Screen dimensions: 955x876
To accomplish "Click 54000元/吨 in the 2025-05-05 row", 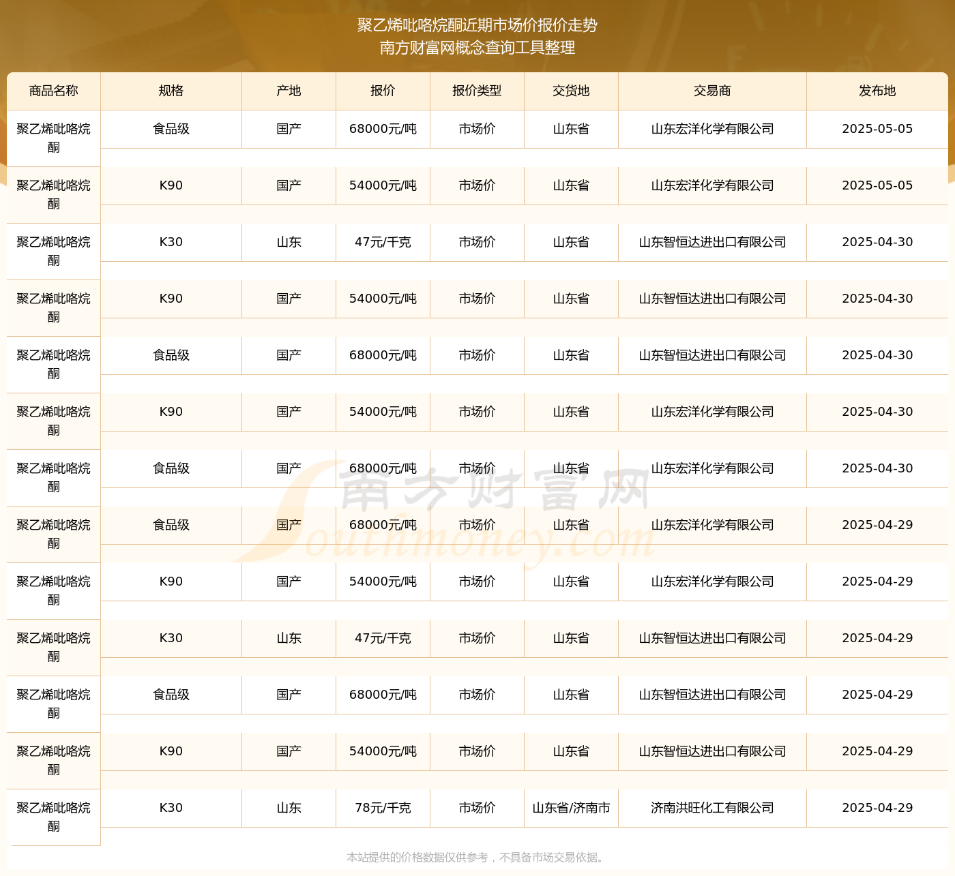I will point(383,185).
